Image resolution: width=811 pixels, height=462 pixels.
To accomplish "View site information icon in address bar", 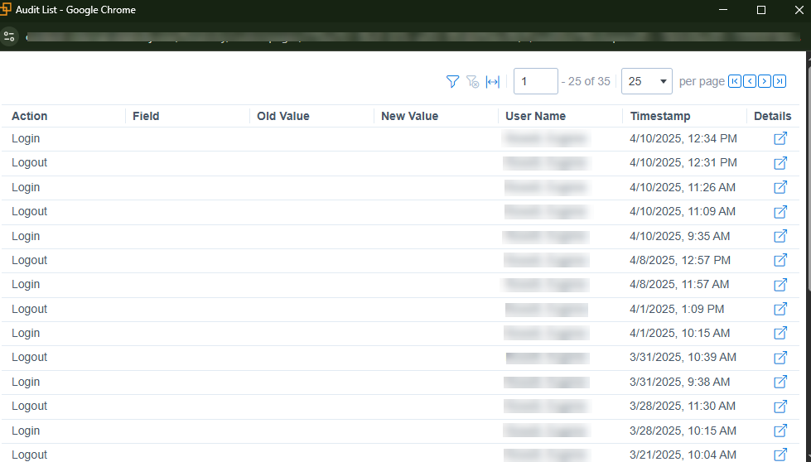I will (9, 36).
